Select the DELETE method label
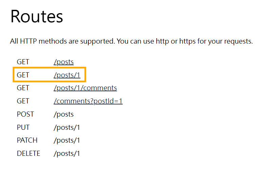 tap(28, 153)
